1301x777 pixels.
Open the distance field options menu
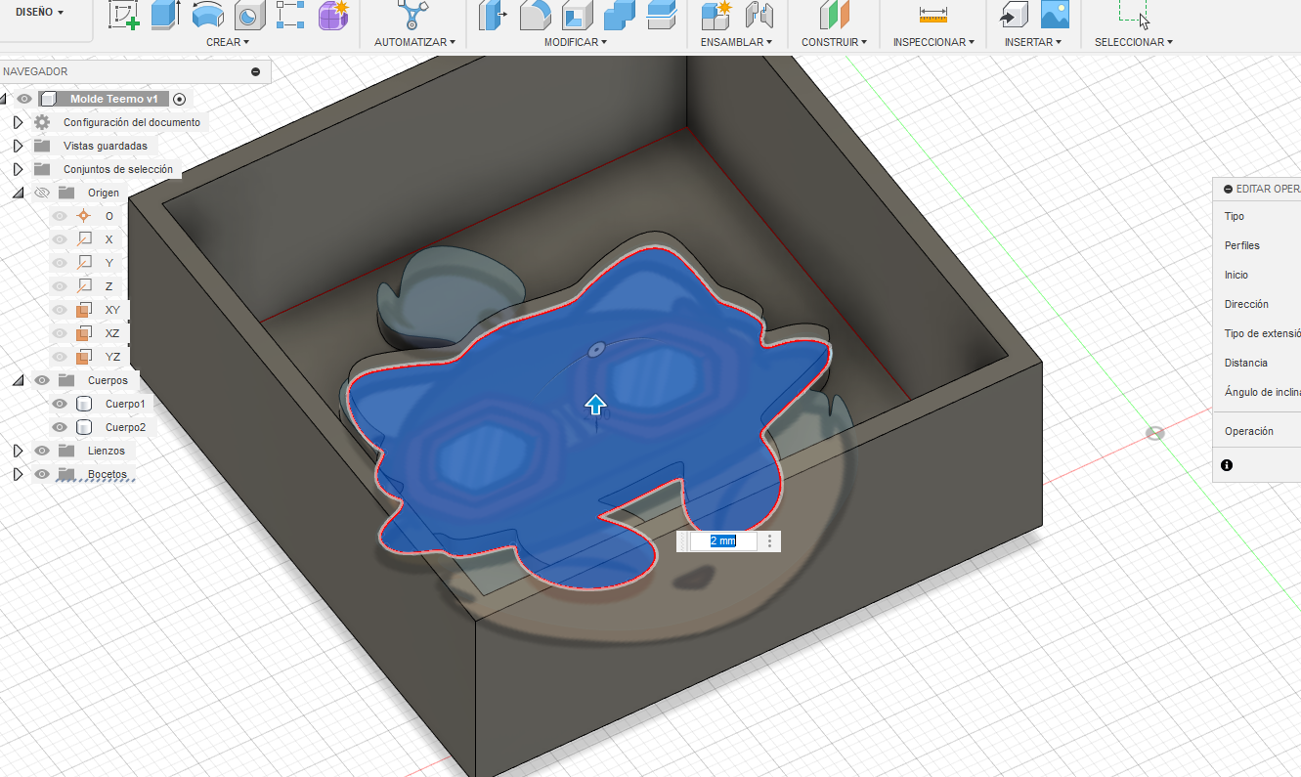pos(770,540)
